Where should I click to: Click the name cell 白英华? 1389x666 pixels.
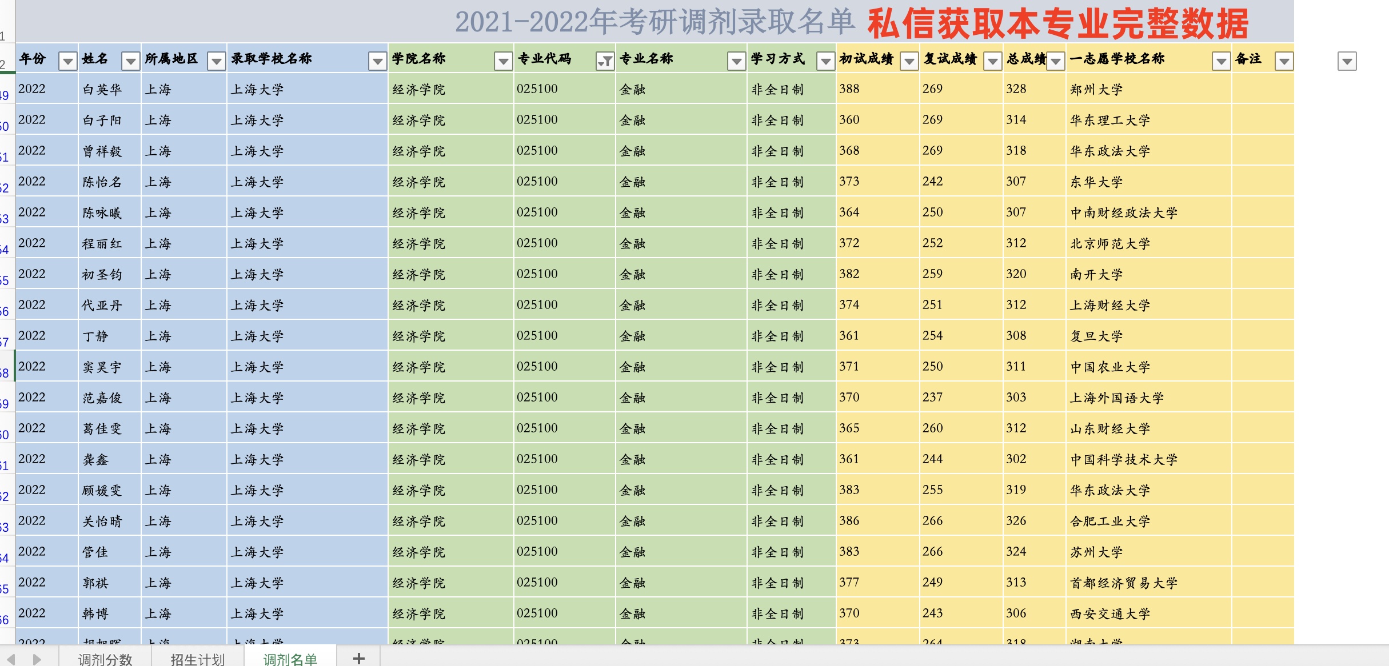102,90
